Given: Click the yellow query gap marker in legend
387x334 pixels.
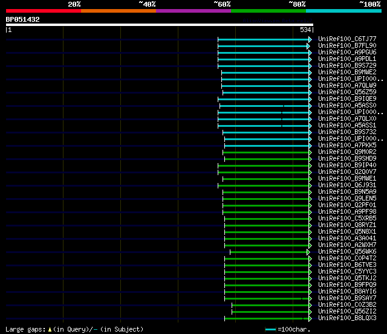Looking at the screenshot, I should [x=50, y=330].
